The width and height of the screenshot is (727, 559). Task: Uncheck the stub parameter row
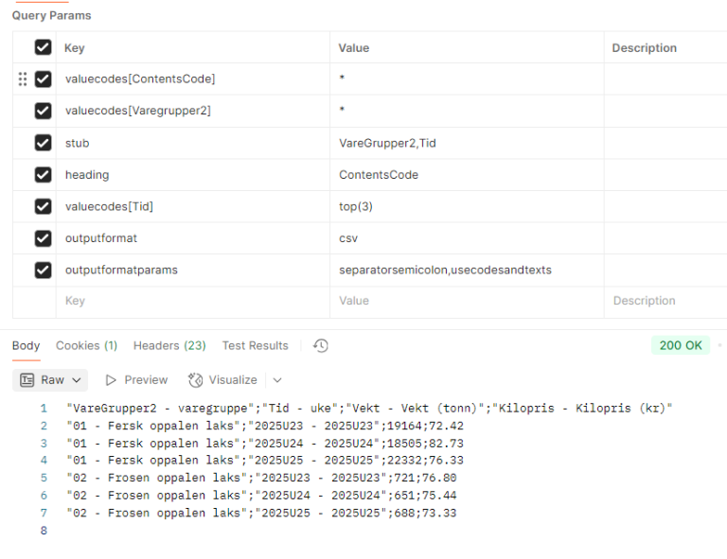click(x=43, y=143)
